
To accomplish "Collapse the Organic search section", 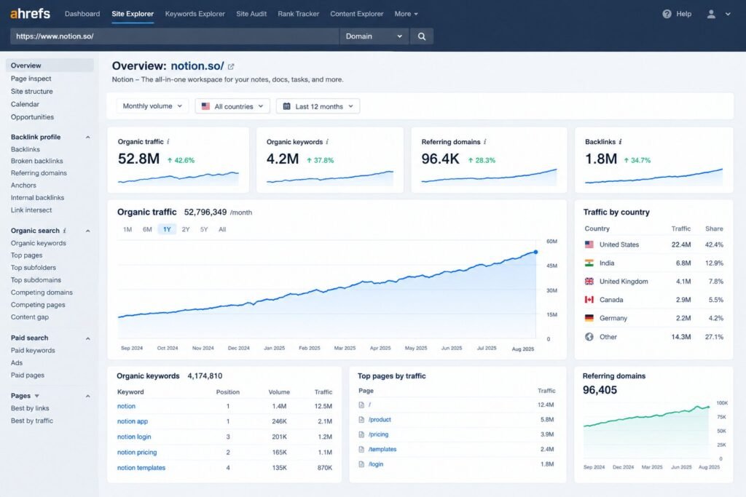I will 87,231.
